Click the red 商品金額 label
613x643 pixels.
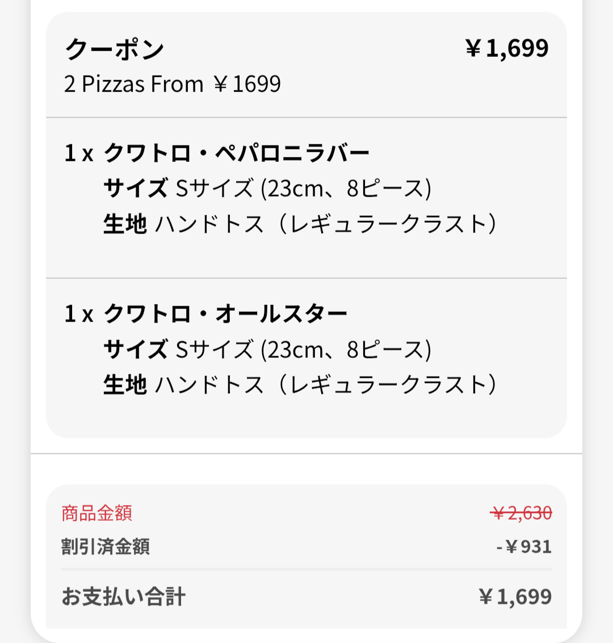coord(96,513)
